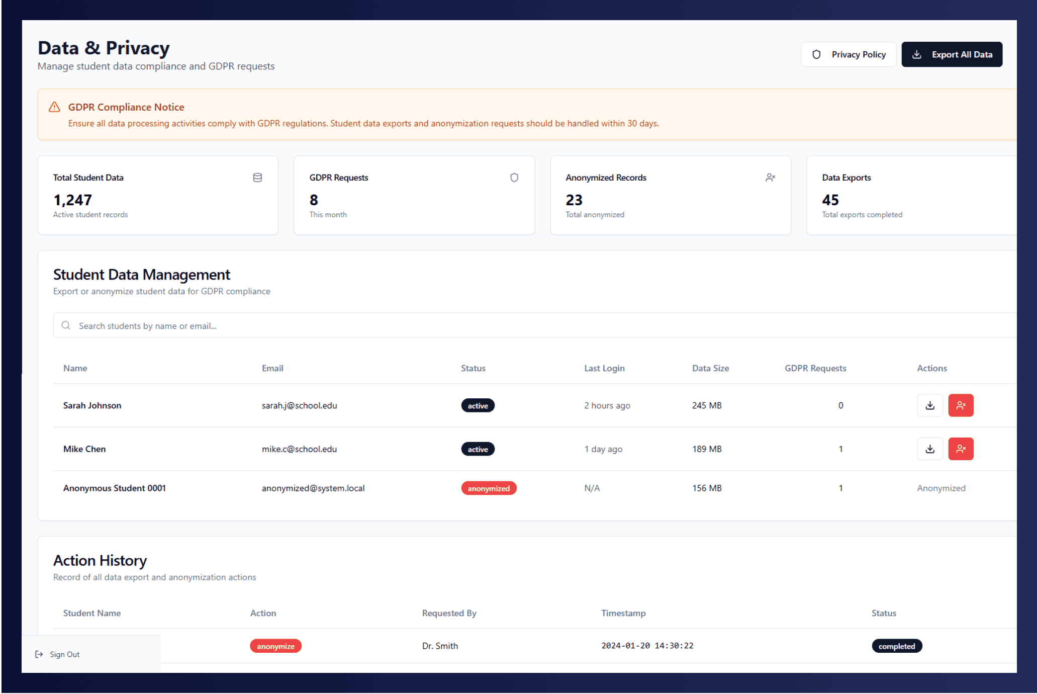Click the Student Data Management heading
This screenshot has height=694, width=1037.
pyautogui.click(x=142, y=275)
